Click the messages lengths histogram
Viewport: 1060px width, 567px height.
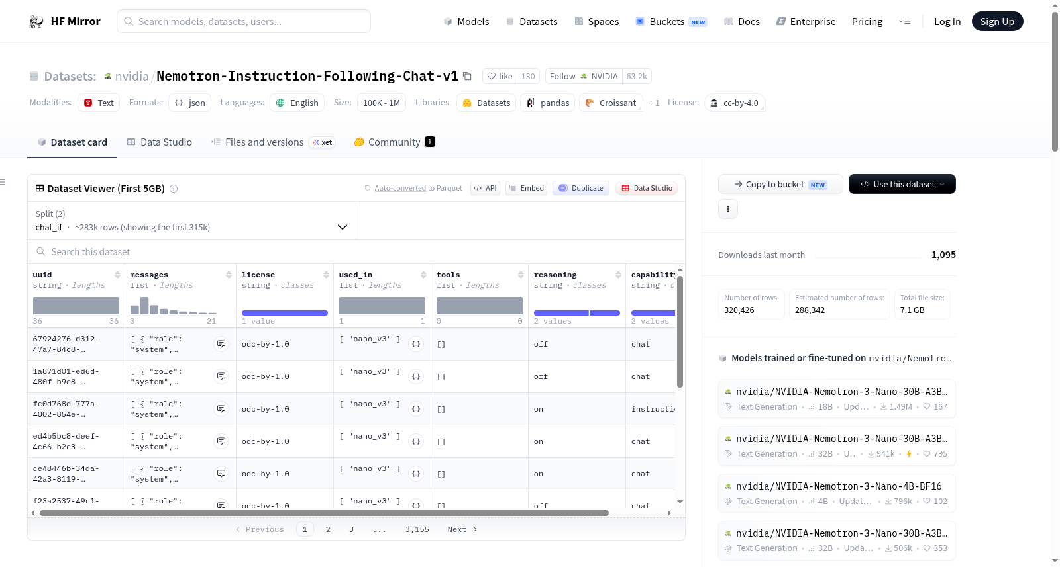(x=174, y=305)
